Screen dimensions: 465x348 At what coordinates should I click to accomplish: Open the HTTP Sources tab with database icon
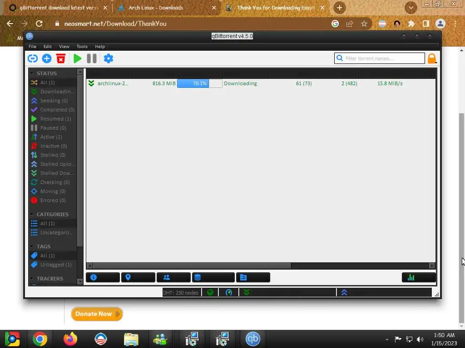(213, 277)
